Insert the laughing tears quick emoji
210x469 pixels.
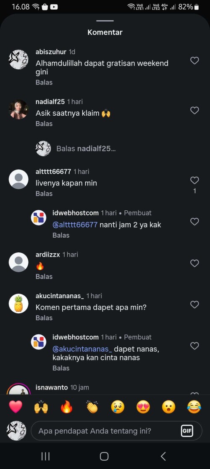(x=194, y=407)
